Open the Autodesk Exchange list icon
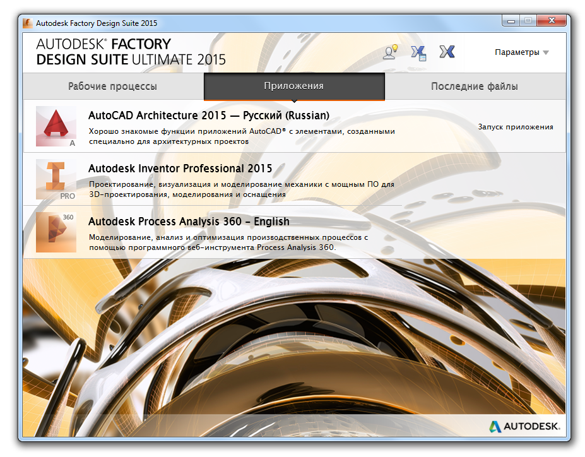 tap(418, 53)
